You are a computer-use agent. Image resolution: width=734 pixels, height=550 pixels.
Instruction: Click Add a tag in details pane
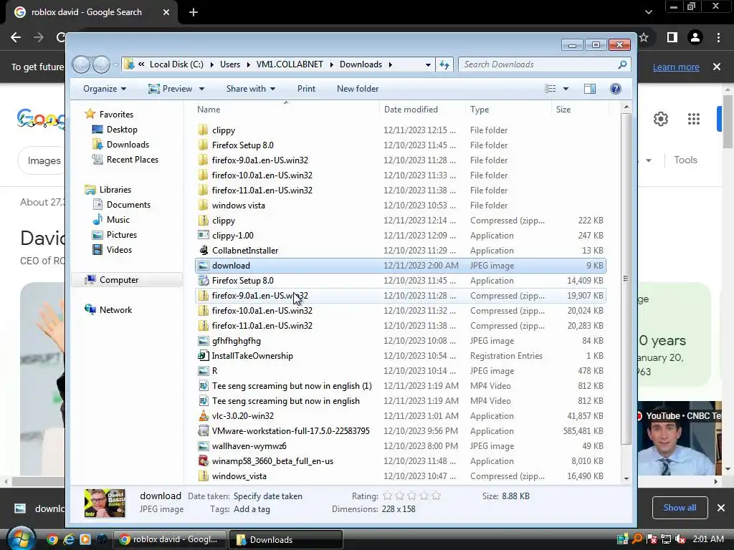coord(252,509)
